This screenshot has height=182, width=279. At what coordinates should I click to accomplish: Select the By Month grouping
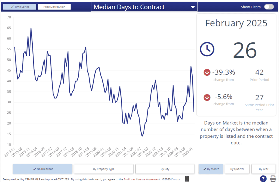click(x=211, y=169)
